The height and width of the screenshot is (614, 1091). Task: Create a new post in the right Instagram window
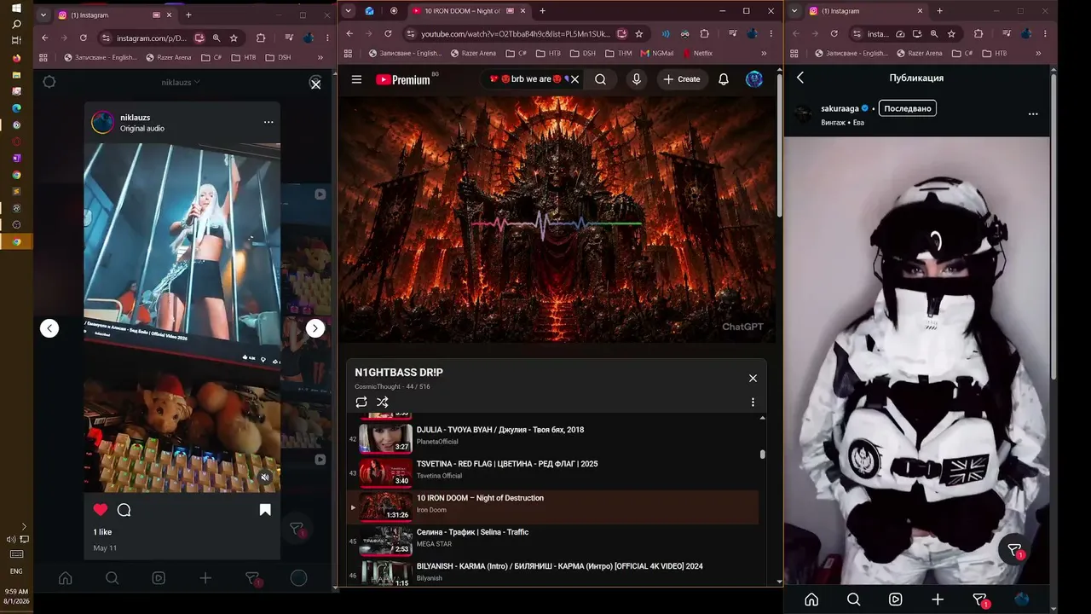coord(938,600)
